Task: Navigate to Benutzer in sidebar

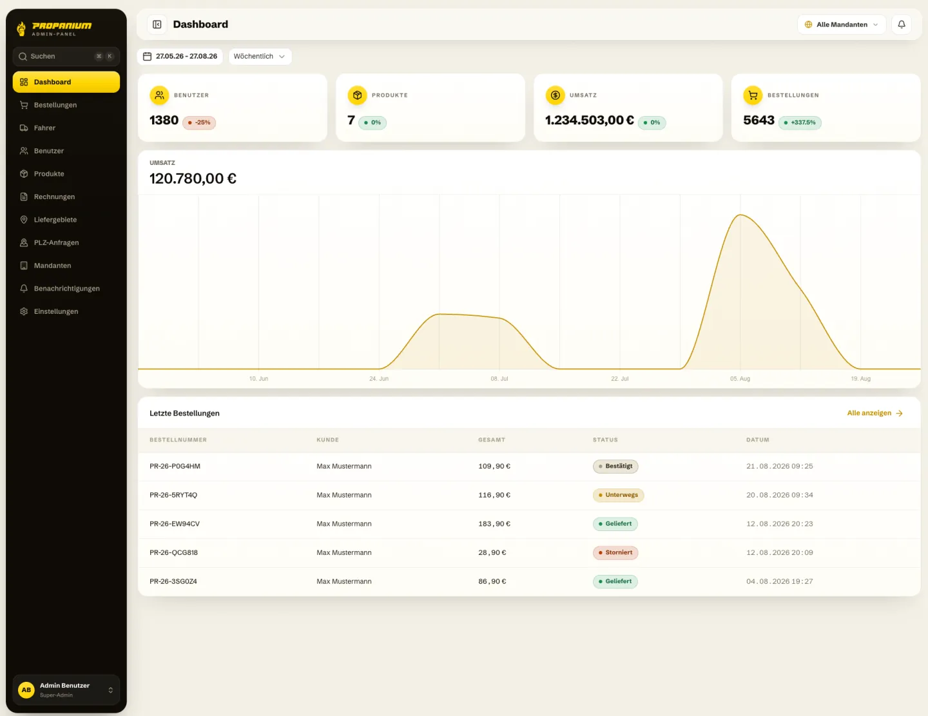Action: click(66, 151)
